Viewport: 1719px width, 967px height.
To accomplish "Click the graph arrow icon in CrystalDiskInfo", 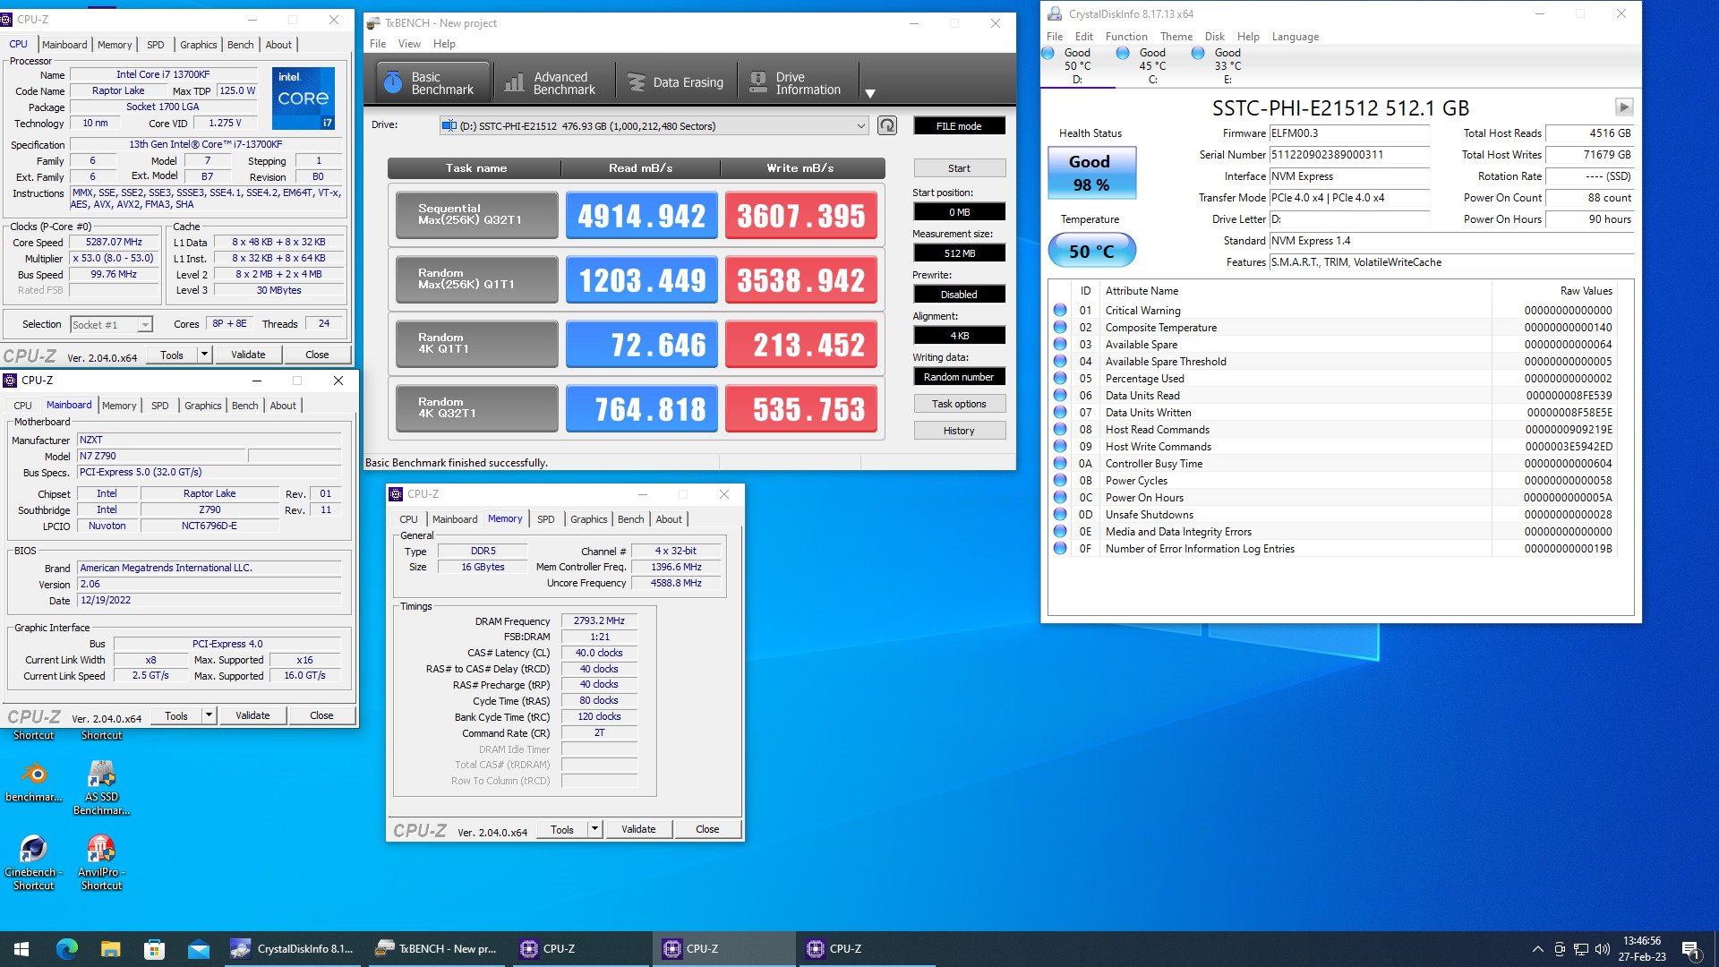I will 1624,107.
